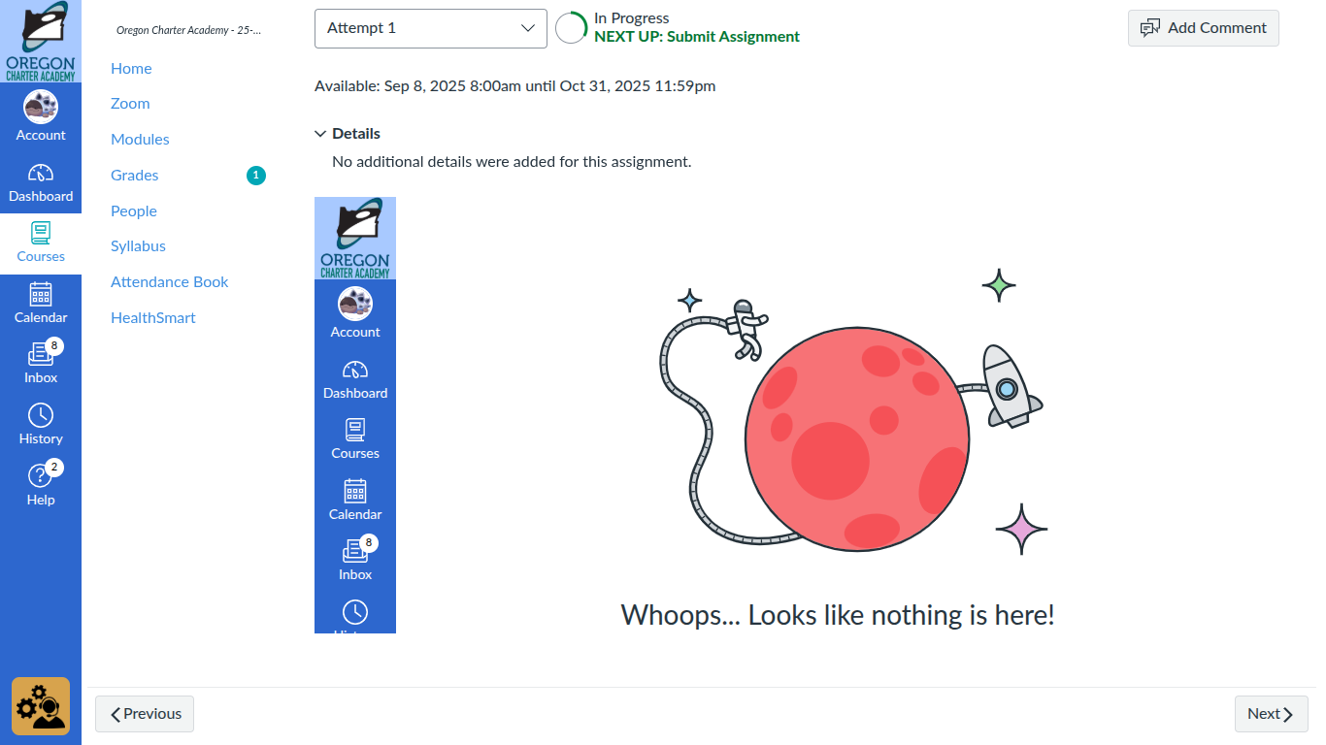
Task: Click the availability dates text
Action: pos(515,86)
